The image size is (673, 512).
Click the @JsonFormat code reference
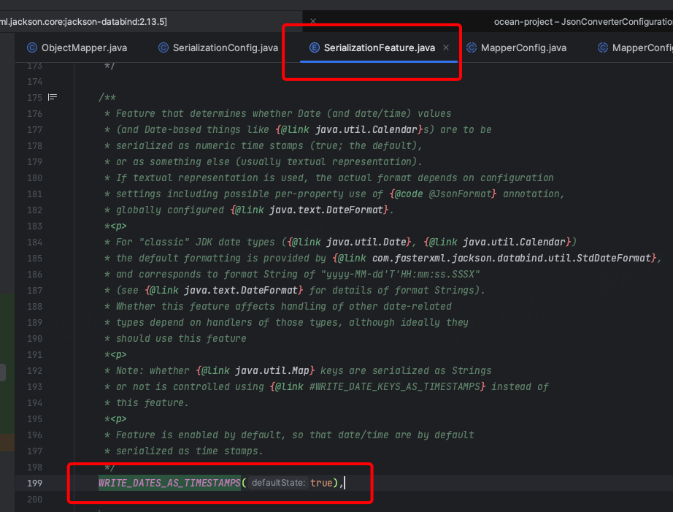point(460,194)
